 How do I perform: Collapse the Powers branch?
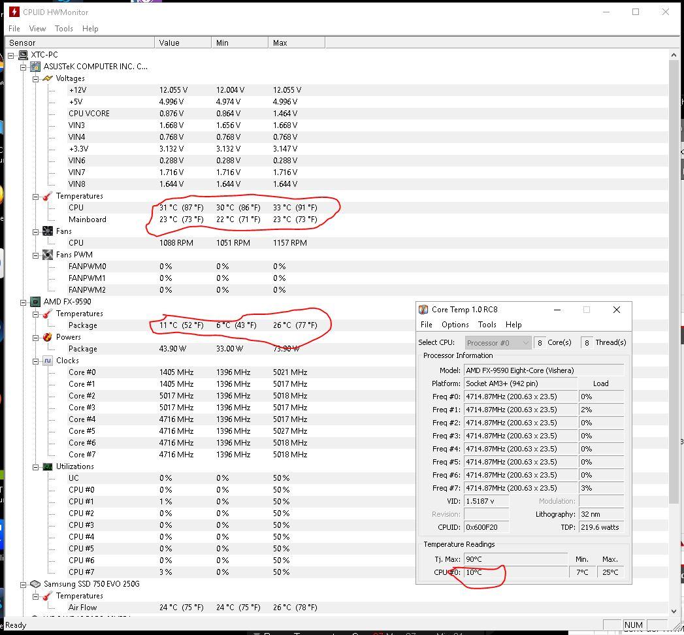coord(35,337)
